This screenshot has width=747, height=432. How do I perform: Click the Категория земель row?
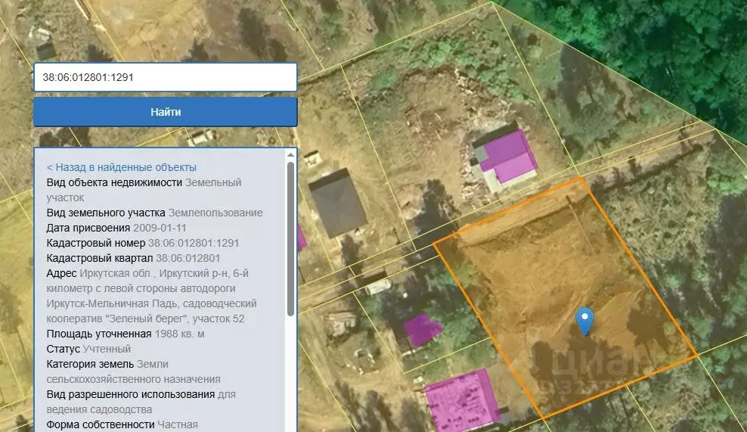coord(133,371)
